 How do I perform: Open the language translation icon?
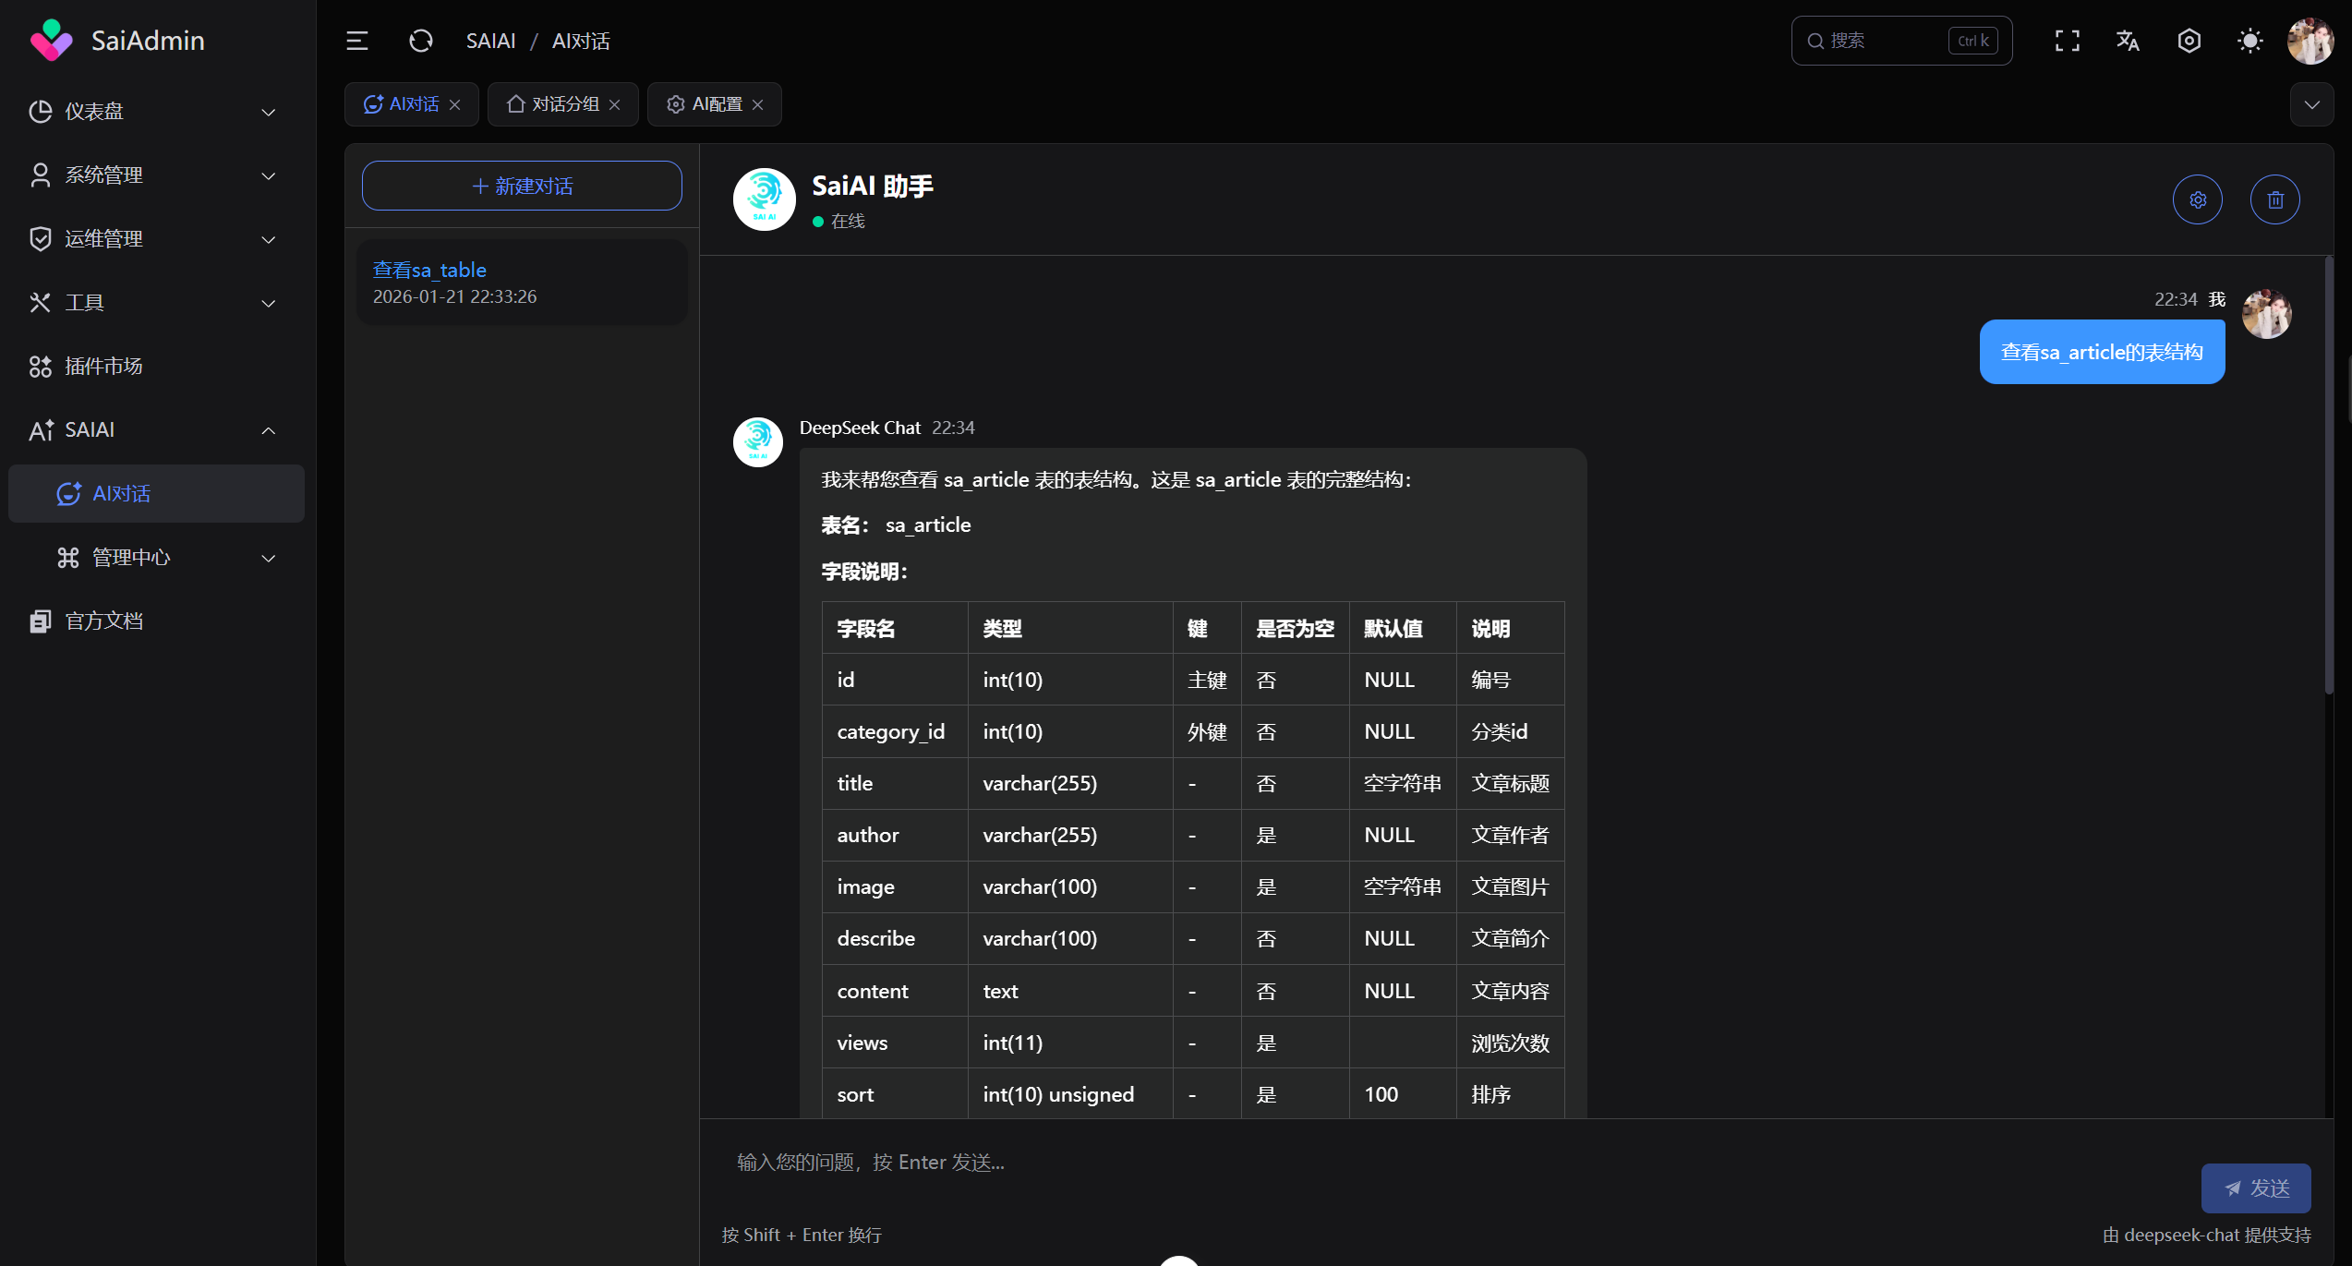point(2128,41)
